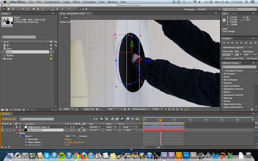Enable motion blur switch in timeline

click(122, 119)
